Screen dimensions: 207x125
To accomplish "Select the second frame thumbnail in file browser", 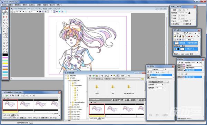I will tap(112, 109).
